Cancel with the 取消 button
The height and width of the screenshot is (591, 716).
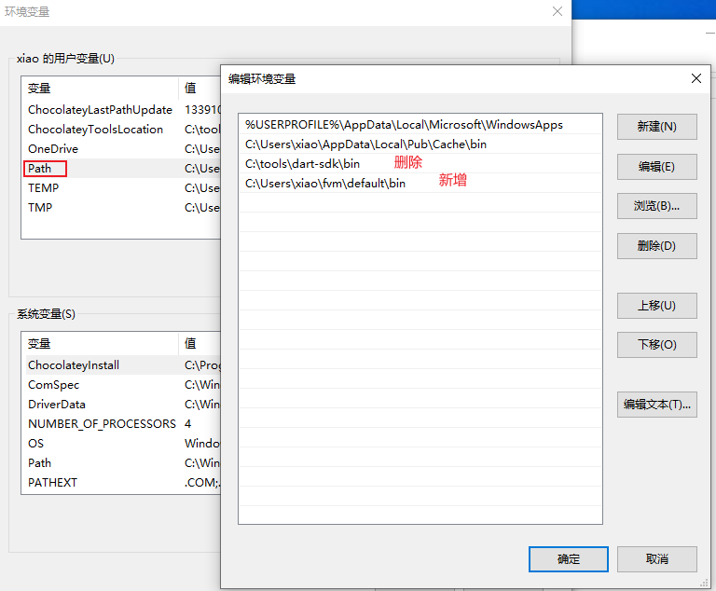click(x=656, y=559)
